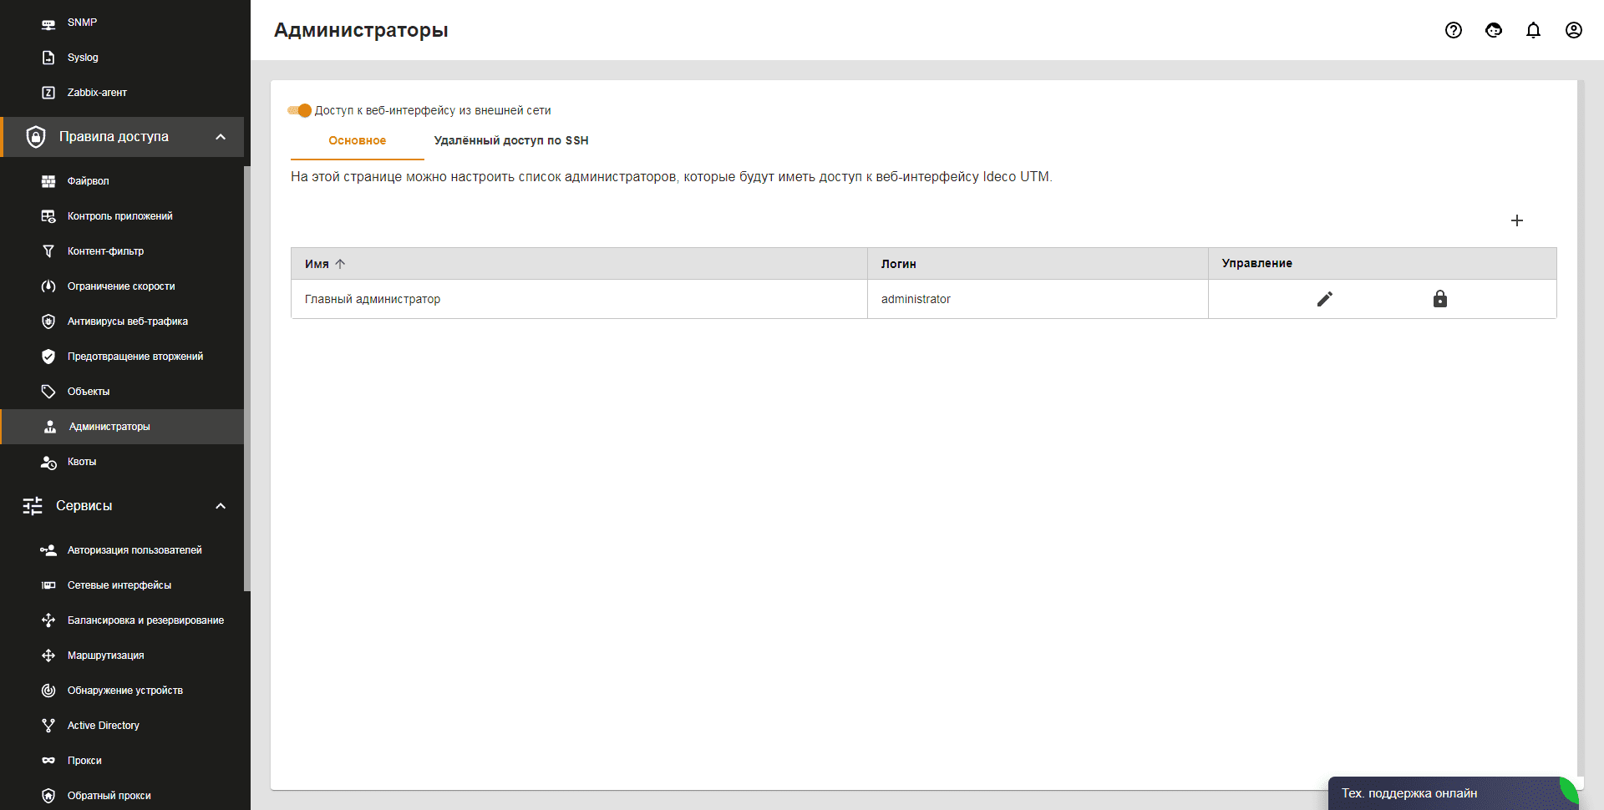The height and width of the screenshot is (810, 1604).
Task: Click the Файрвол icon in sidebar
Action: [48, 181]
